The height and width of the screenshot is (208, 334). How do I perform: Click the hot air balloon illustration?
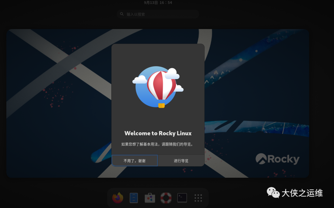pyautogui.click(x=158, y=87)
